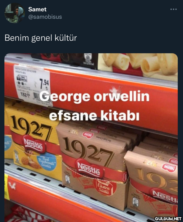Click the white chocolate rolls picture
Image resolution: width=183 pixels, height=222 pixels.
pos(138,65)
